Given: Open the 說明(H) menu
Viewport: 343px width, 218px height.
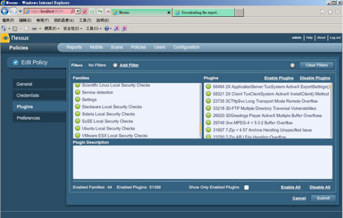Looking at the screenshot, I should (x=102, y=20).
